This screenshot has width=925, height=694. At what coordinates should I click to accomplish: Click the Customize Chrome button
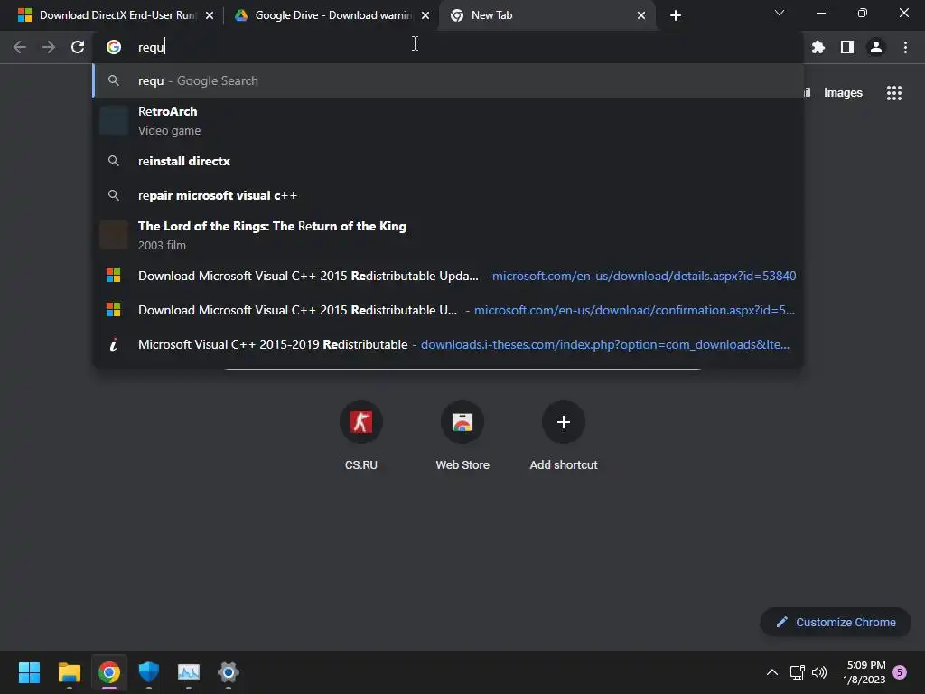(836, 622)
